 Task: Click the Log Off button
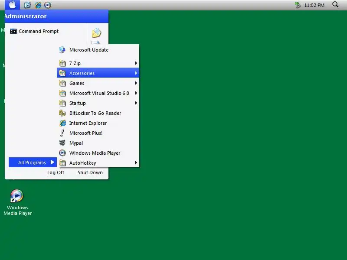tap(56, 172)
